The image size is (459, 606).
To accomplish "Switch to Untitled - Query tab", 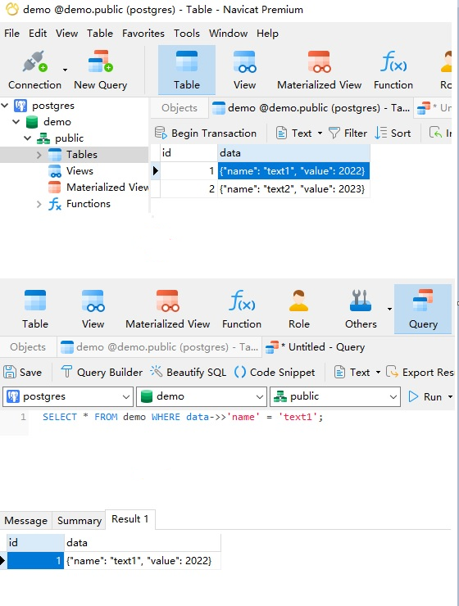I will [315, 347].
